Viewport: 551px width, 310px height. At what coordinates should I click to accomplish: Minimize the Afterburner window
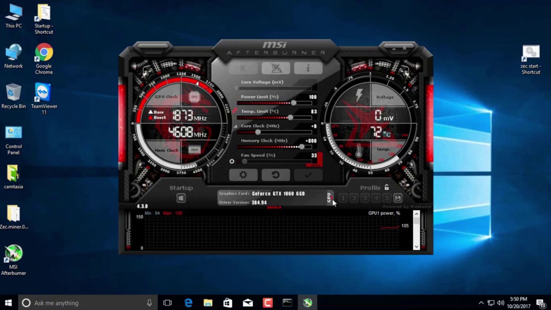coord(394,49)
